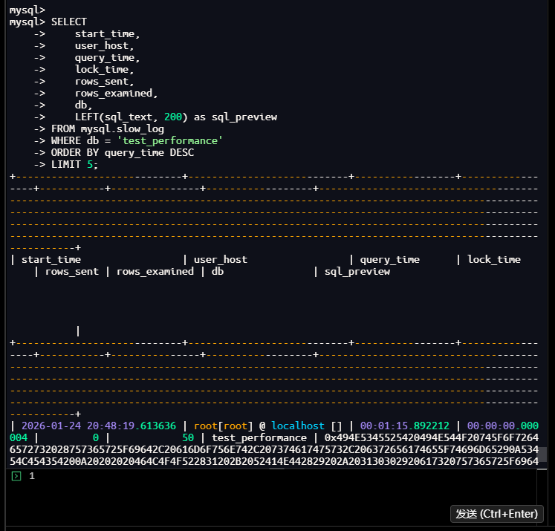
Task: Click the resize handle between terminal and input
Action: [x=277, y=469]
